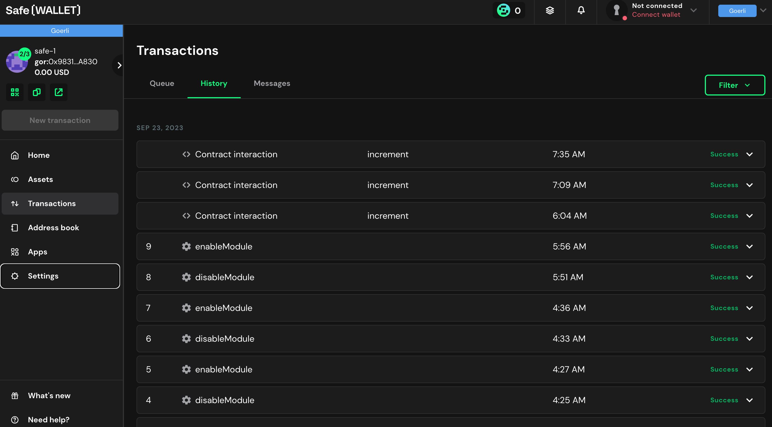Click the contract interaction icon on increment row
772x427 pixels.
(x=186, y=154)
